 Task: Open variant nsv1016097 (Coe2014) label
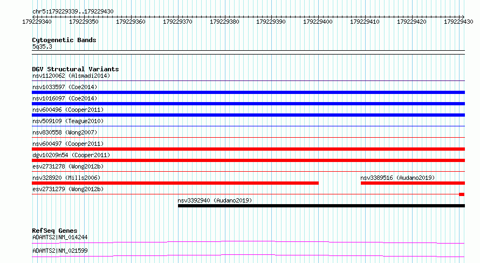click(65, 98)
